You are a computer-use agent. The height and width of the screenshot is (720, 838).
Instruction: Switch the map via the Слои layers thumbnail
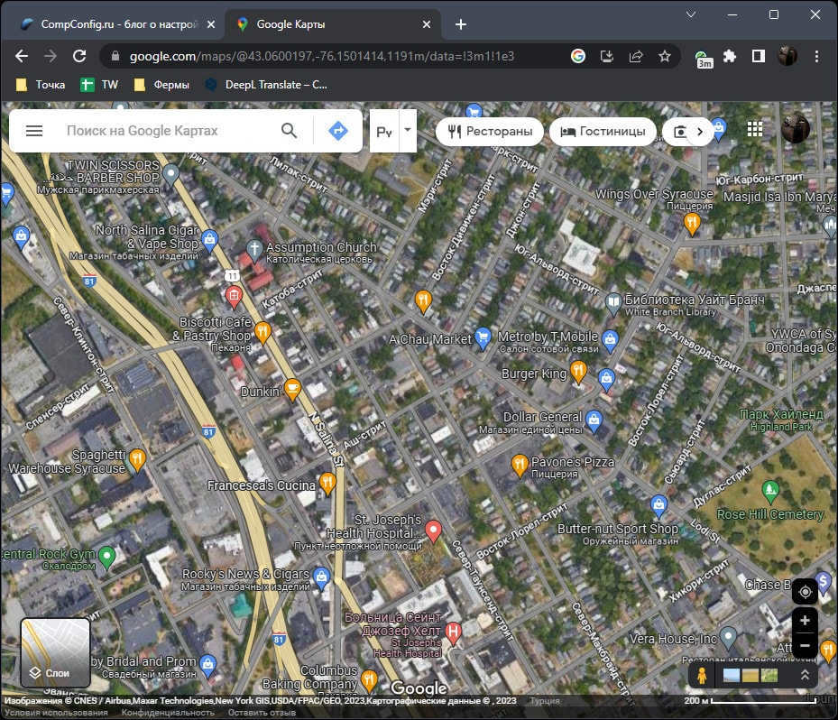point(55,652)
